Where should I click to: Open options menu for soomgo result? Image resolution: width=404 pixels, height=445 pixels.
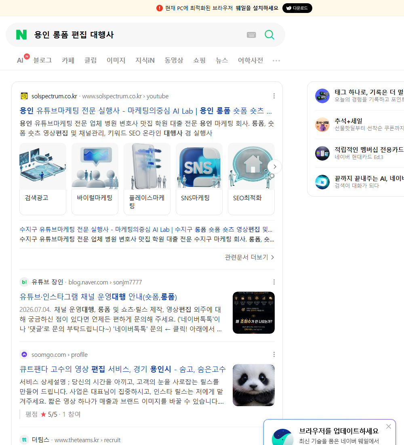pos(274,354)
